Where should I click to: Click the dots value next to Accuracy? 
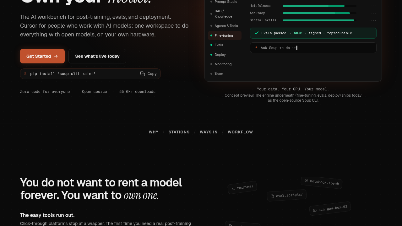pyautogui.click(x=373, y=13)
